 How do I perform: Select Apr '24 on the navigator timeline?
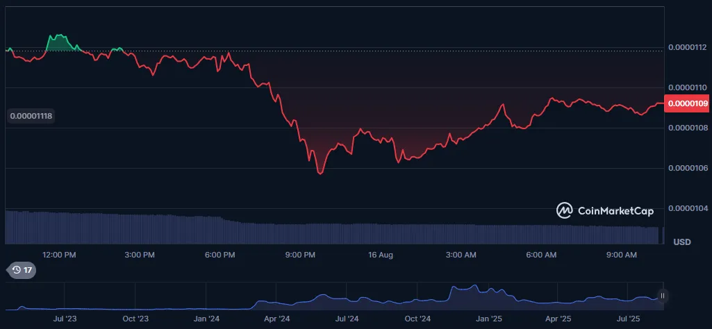[x=277, y=319]
